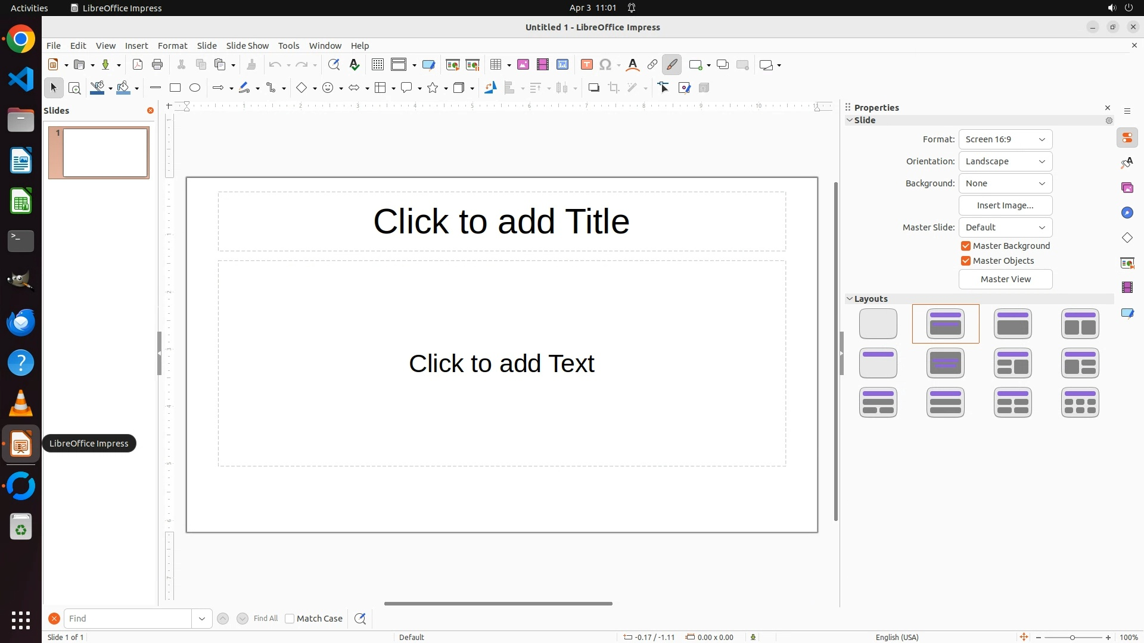Collapse the Layouts section
Screen dimensions: 1144x643
[850, 299]
